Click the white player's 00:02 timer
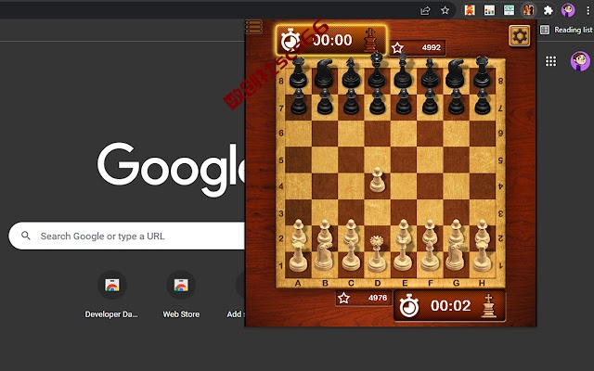The height and width of the screenshot is (371, 594). tap(449, 306)
